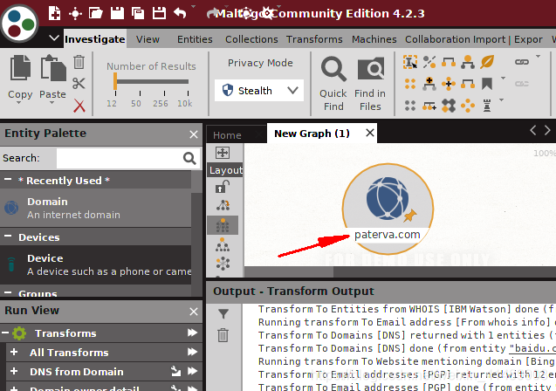The height and width of the screenshot is (391, 556).
Task: Click the four-arrows fit-view icon
Action: pyautogui.click(x=223, y=153)
